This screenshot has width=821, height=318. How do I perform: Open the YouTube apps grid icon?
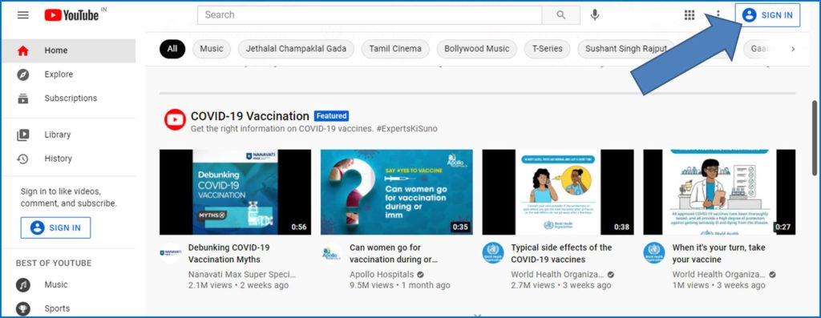(x=690, y=15)
